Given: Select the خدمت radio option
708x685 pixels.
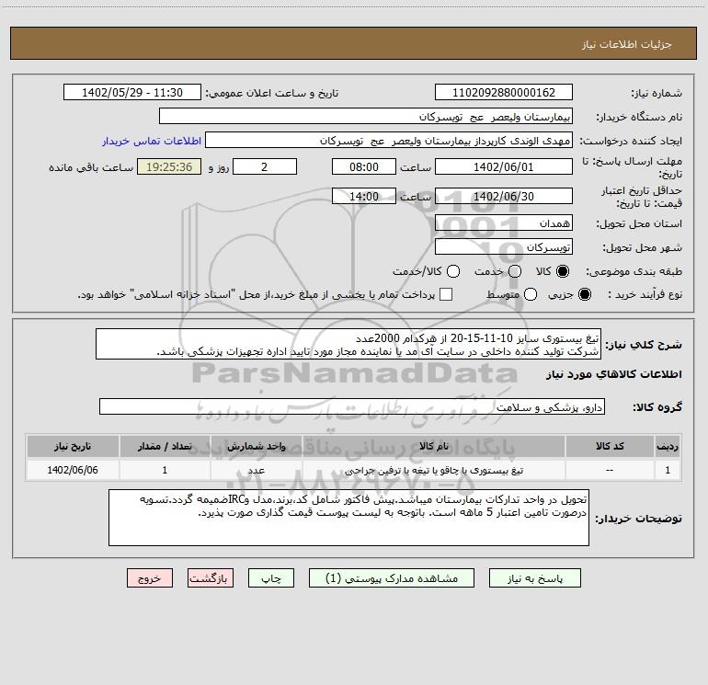Looking at the screenshot, I should 515,272.
